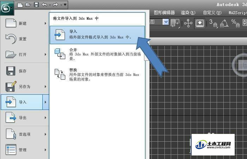Expand the 新建 submenu arrow
The image size is (247, 159).
click(x=46, y=23)
